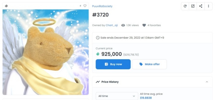Click the share icon
This screenshot has width=215, height=100.
click(200, 6)
